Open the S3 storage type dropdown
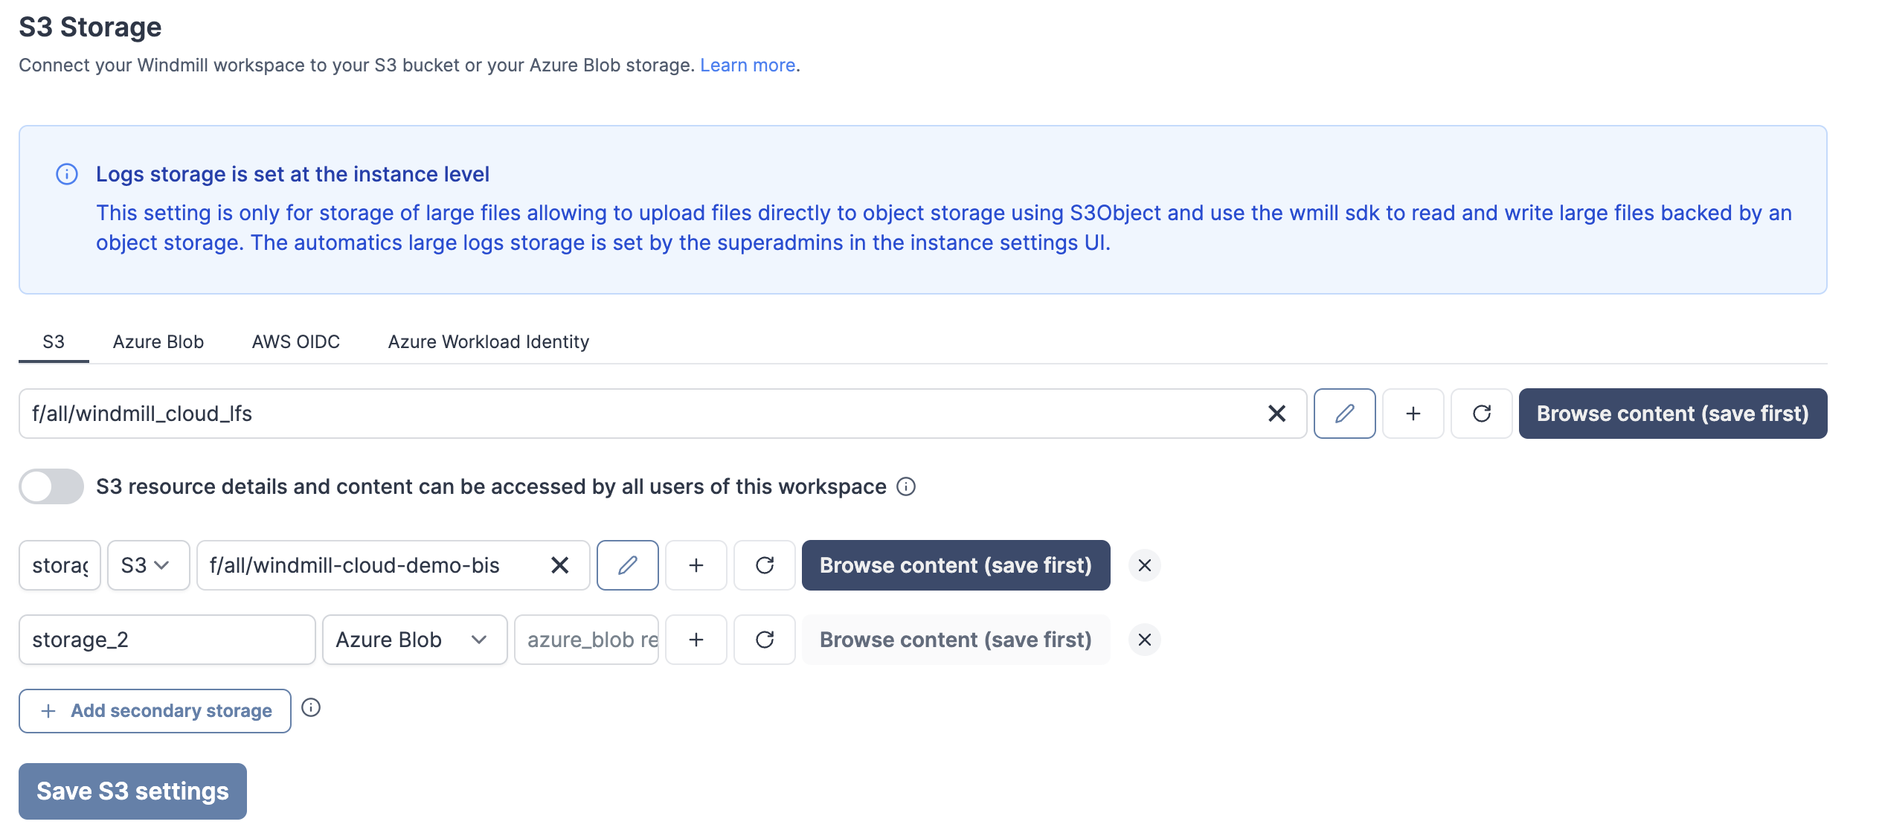This screenshot has width=1882, height=836. tap(148, 565)
